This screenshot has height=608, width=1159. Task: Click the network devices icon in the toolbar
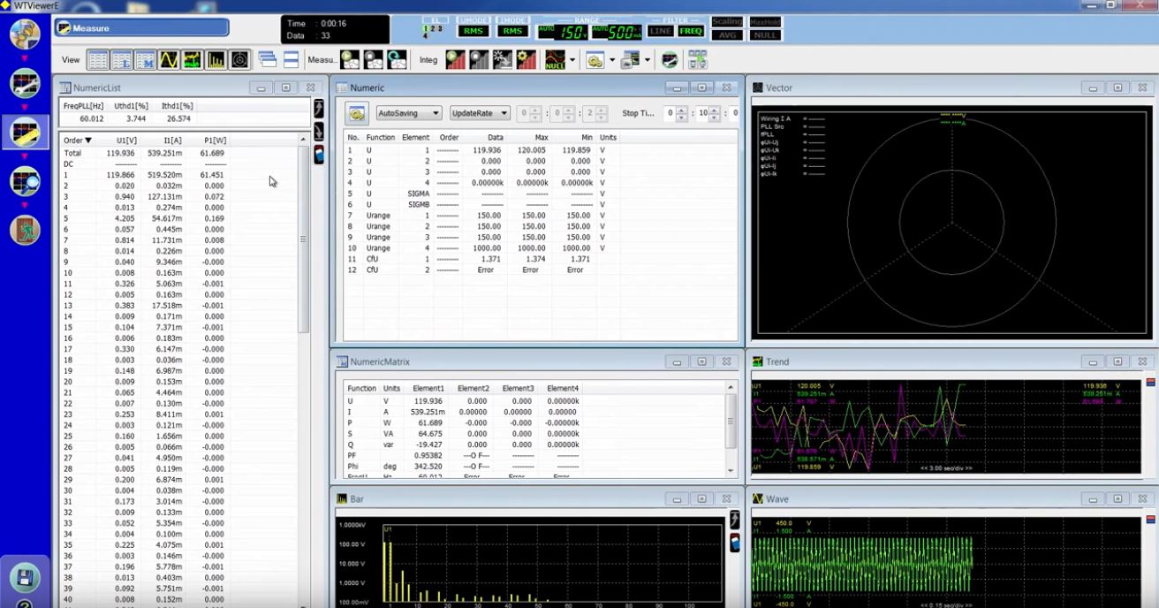698,60
